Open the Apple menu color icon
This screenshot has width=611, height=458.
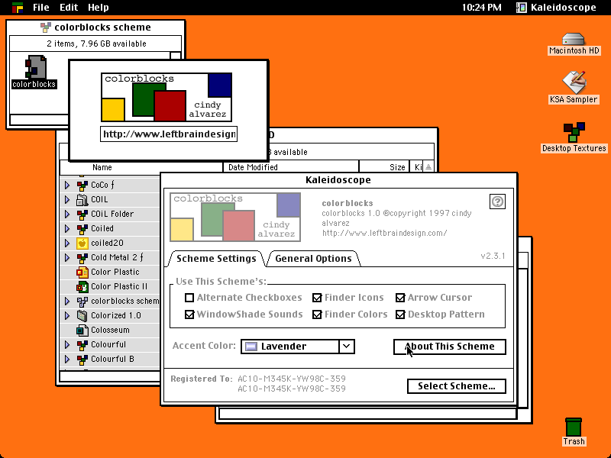coord(17,8)
